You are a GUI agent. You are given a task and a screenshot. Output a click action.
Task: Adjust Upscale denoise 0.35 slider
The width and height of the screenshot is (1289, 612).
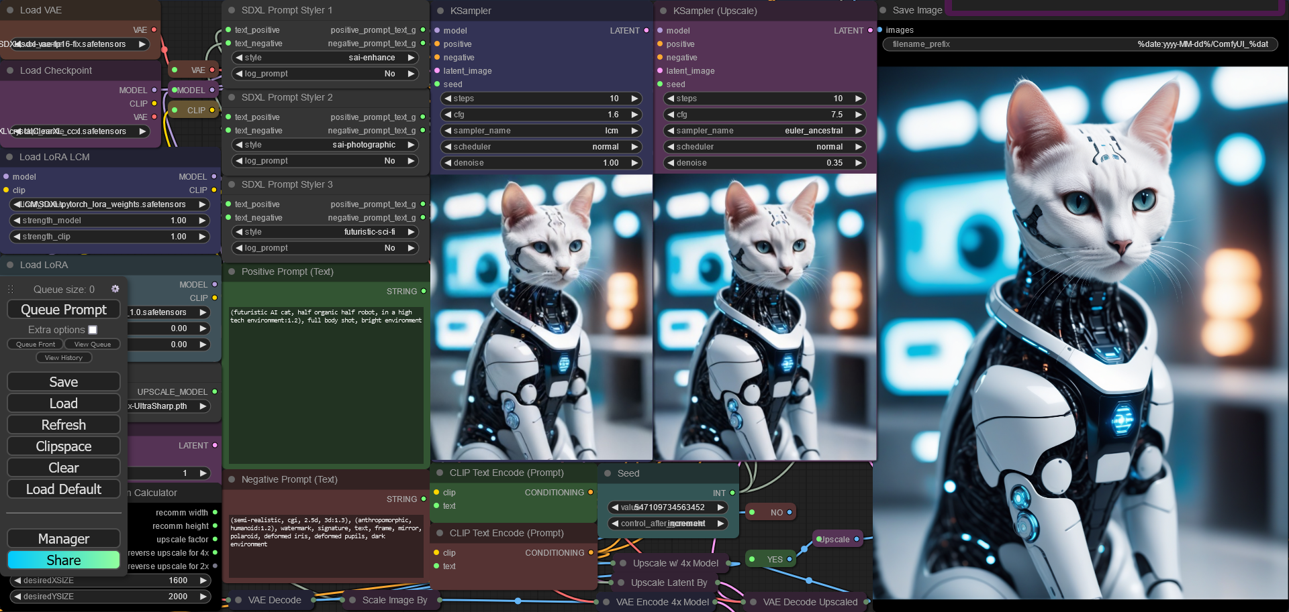765,163
